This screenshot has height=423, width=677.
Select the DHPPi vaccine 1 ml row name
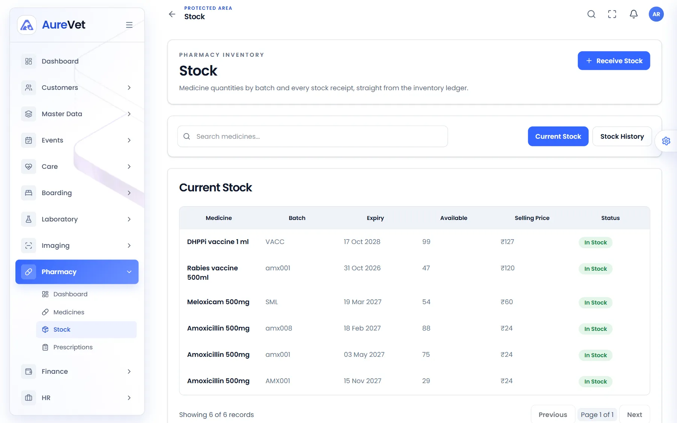[x=218, y=242]
